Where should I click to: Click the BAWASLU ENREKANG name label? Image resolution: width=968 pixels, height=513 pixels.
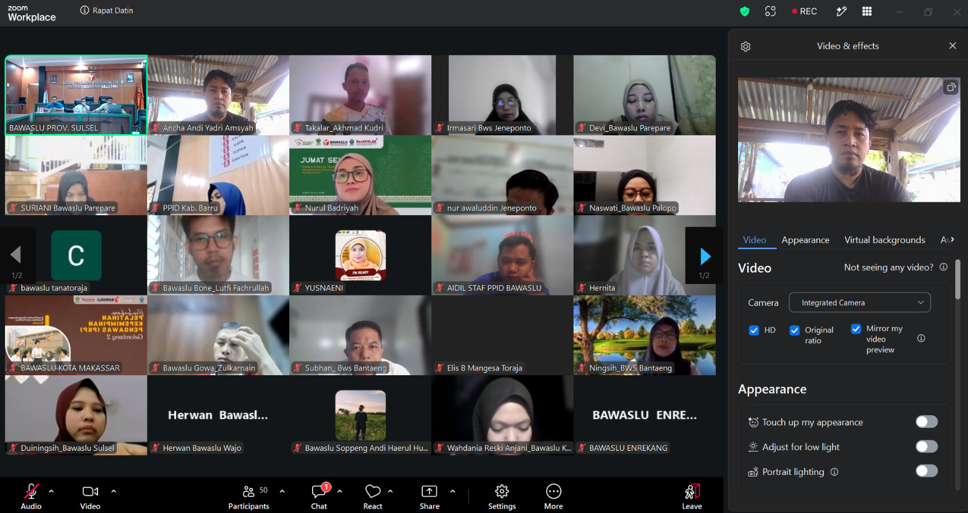(628, 448)
